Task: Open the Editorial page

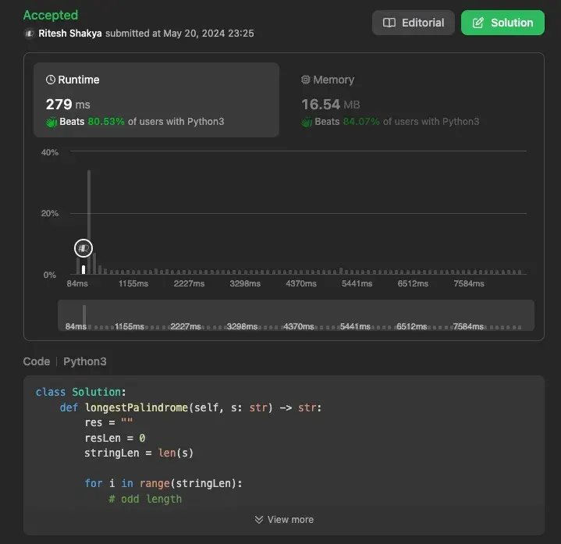Action: pos(413,23)
